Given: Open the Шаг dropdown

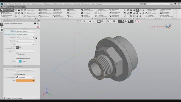Looking at the screenshot, I should [33, 44].
